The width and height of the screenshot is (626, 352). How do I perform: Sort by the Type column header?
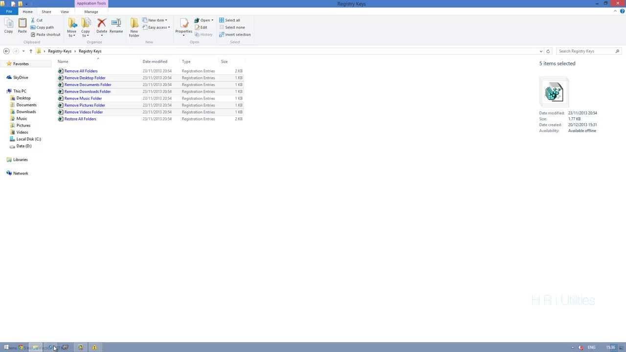(x=186, y=62)
